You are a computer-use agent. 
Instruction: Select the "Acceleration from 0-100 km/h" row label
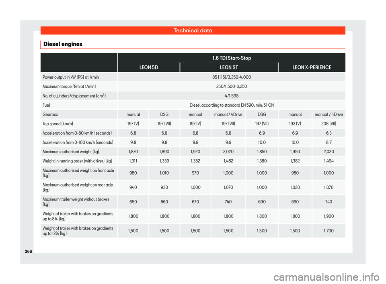tap(78, 142)
